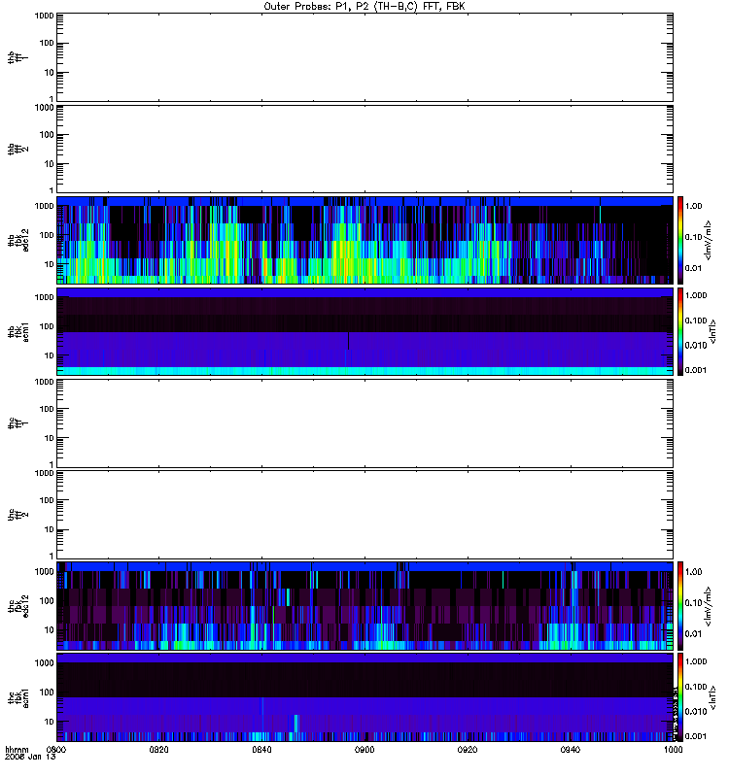Click the "thb fff 2" y-axis label
This screenshot has width=729, height=777.
[x=17, y=149]
